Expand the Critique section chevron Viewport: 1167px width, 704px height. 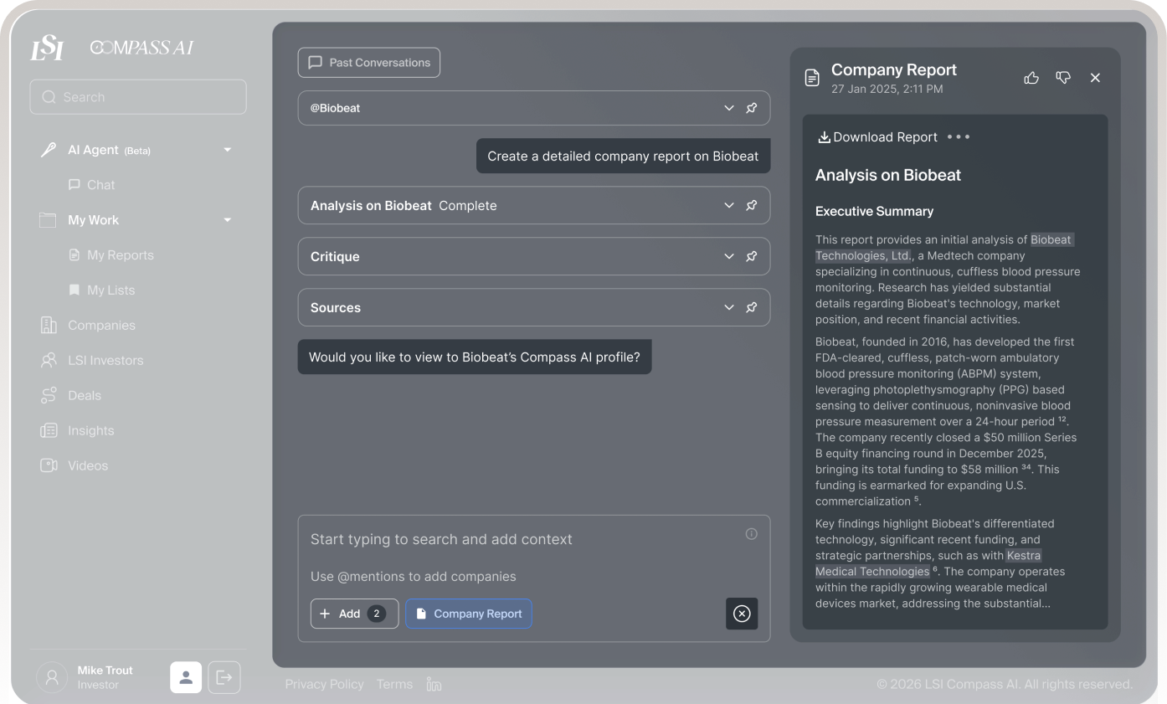(x=728, y=256)
